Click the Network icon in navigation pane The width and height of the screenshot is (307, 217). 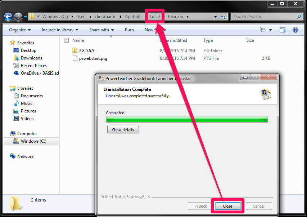click(13, 156)
